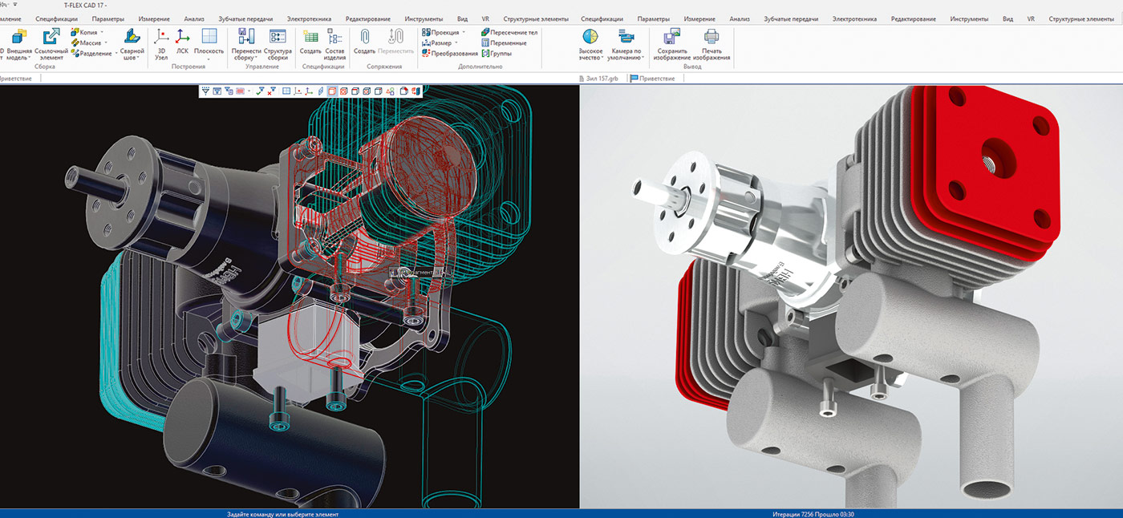Screen dimensions: 1123x518
Task: Expand the Сварной шов dropdown
Action: (x=137, y=58)
